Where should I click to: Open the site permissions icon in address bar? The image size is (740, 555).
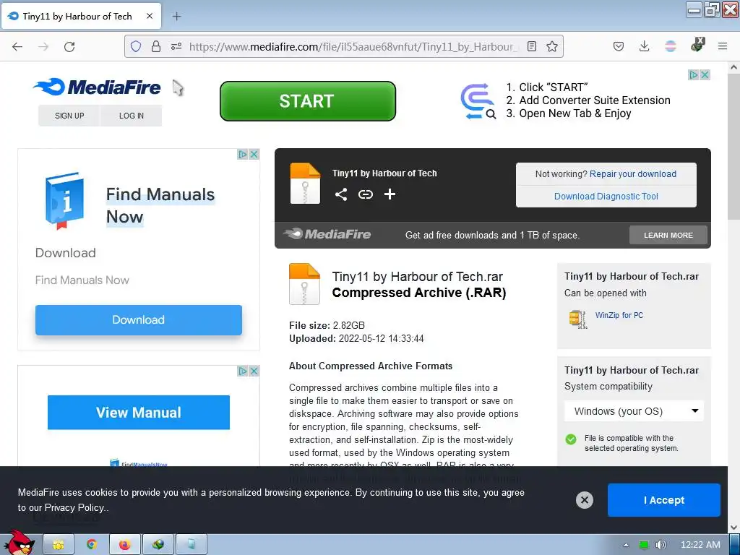(x=176, y=46)
